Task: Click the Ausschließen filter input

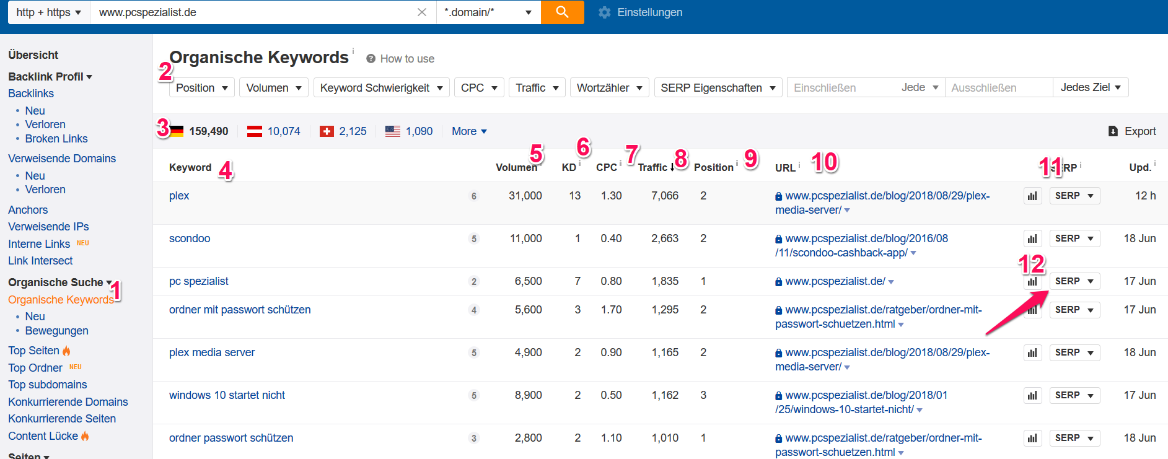Action: (999, 88)
